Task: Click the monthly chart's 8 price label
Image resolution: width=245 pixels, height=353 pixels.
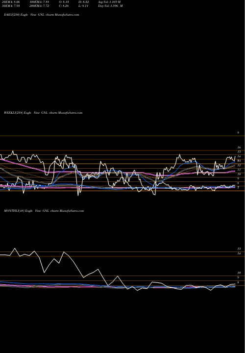Action: point(238,282)
